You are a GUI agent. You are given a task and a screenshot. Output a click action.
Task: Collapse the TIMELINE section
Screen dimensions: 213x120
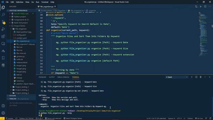click(x=21, y=99)
